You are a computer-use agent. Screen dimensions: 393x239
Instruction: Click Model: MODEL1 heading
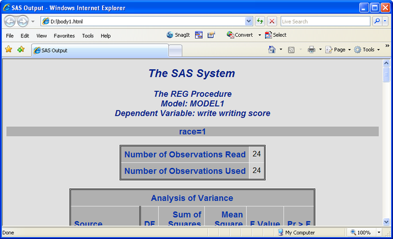192,104
